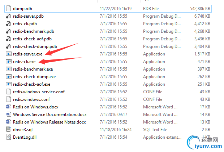Select Redis on Windows Release Notes.docx

pyautogui.click(x=49, y=122)
